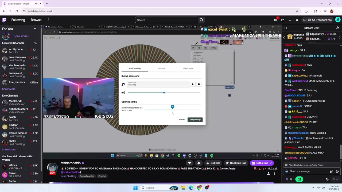This screenshot has width=342, height=192.
Task: Click the spin seconds slider handle showing 60
Action: point(172,107)
